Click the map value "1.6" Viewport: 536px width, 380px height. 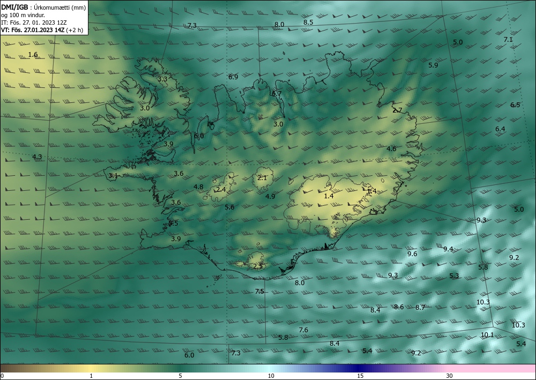point(33,55)
